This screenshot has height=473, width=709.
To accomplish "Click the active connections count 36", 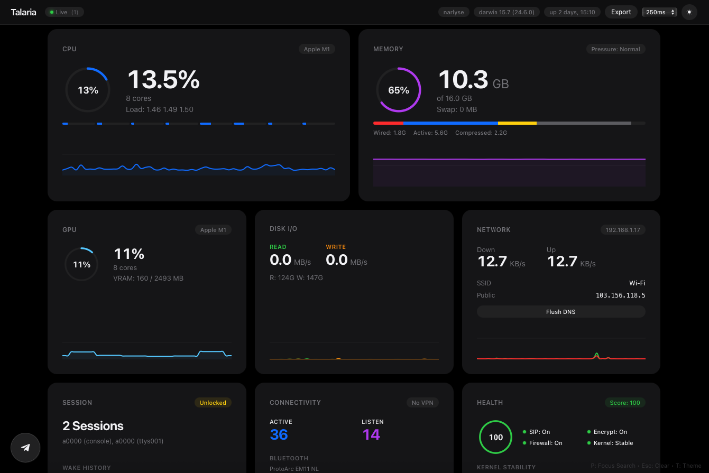I will (279, 434).
